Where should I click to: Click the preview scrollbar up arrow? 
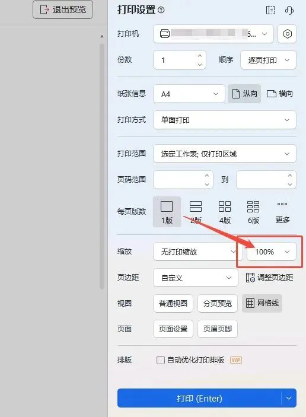(102, 36)
